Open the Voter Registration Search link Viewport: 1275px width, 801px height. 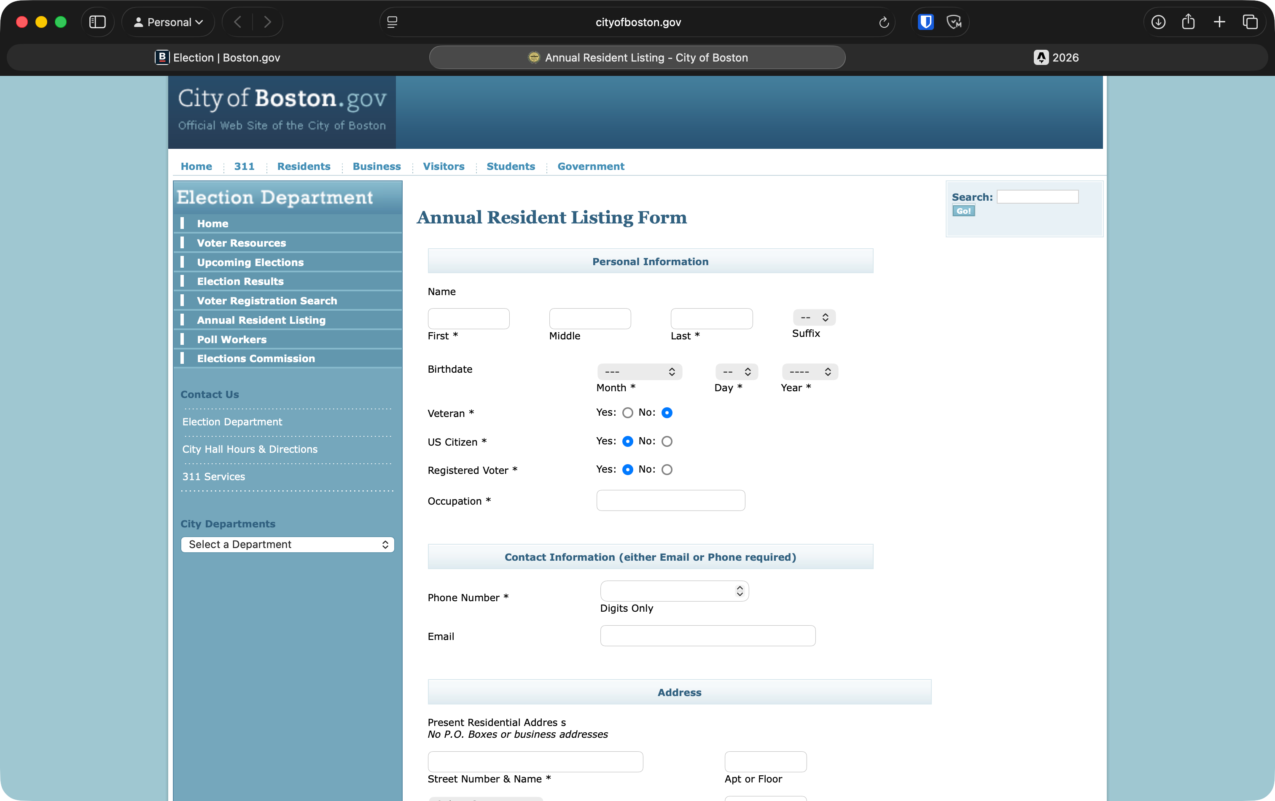(266, 300)
